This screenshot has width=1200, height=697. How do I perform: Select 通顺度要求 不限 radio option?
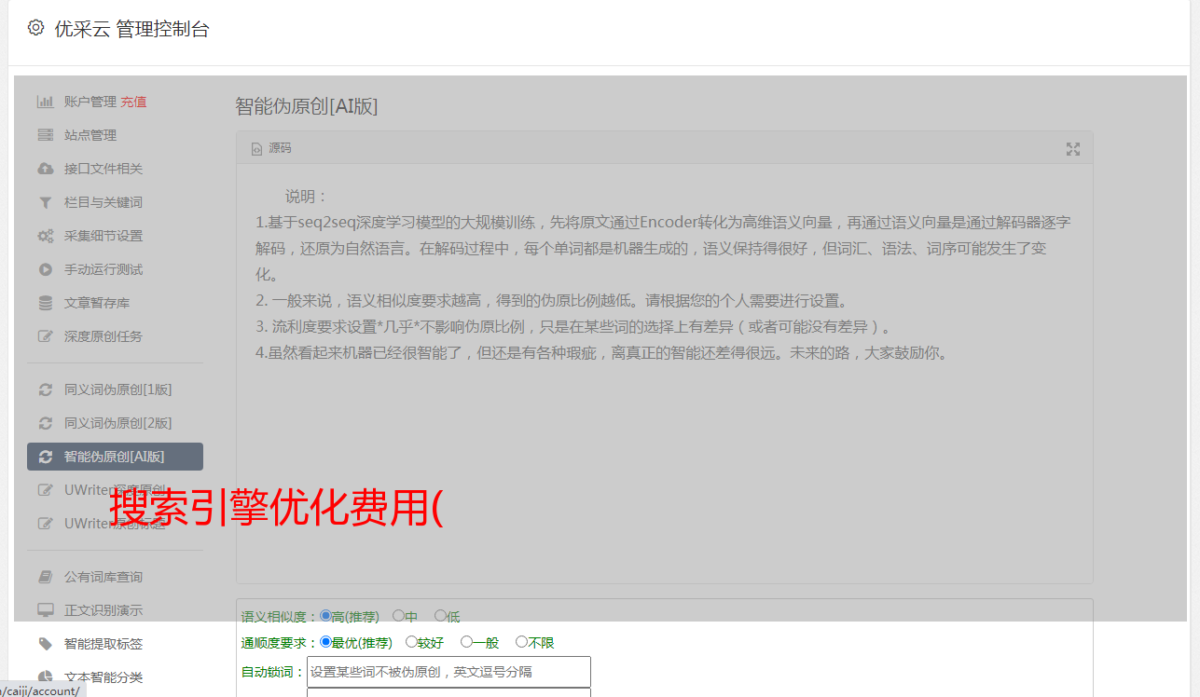coord(521,642)
